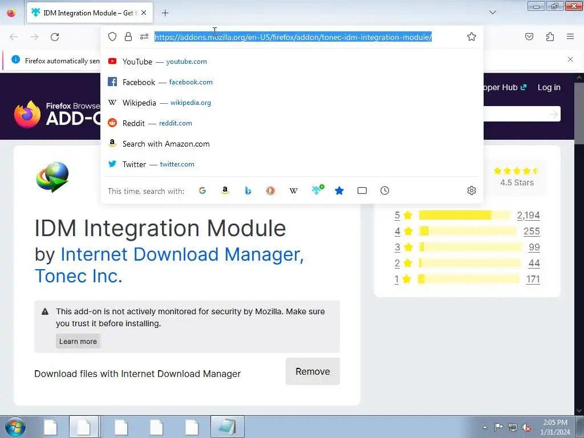Open Internet Download Manager, Tonec Inc. author link
This screenshot has height=438, width=584.
(169, 265)
